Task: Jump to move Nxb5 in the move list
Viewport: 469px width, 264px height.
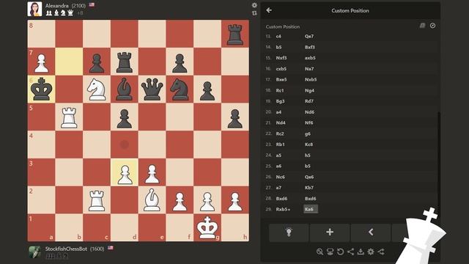Action: (311, 79)
